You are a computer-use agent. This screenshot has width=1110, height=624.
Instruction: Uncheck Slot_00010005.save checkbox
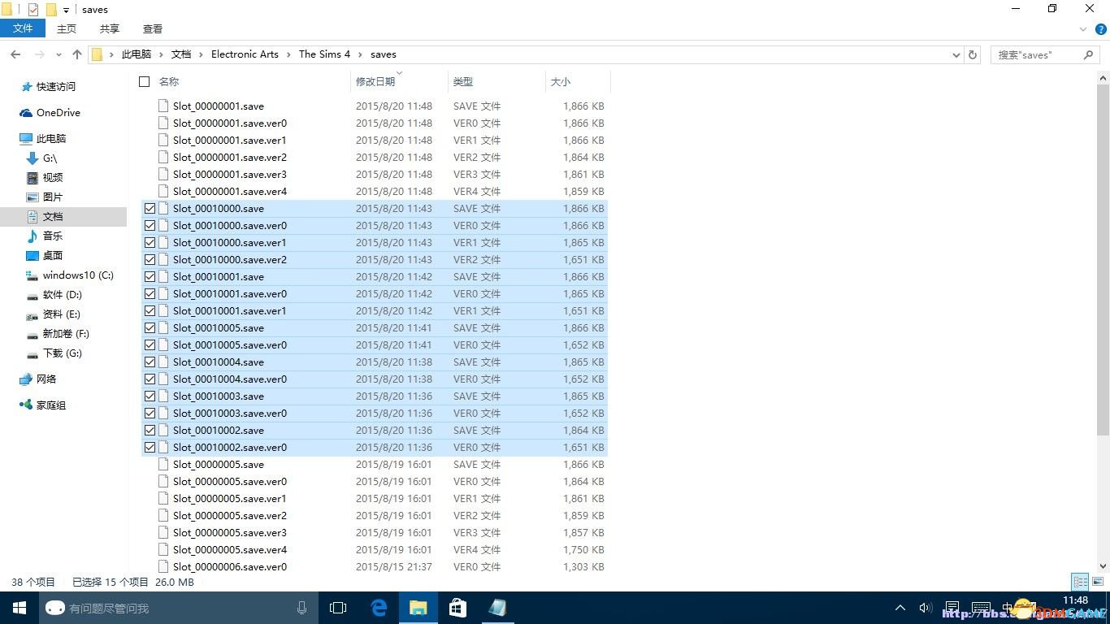150,328
